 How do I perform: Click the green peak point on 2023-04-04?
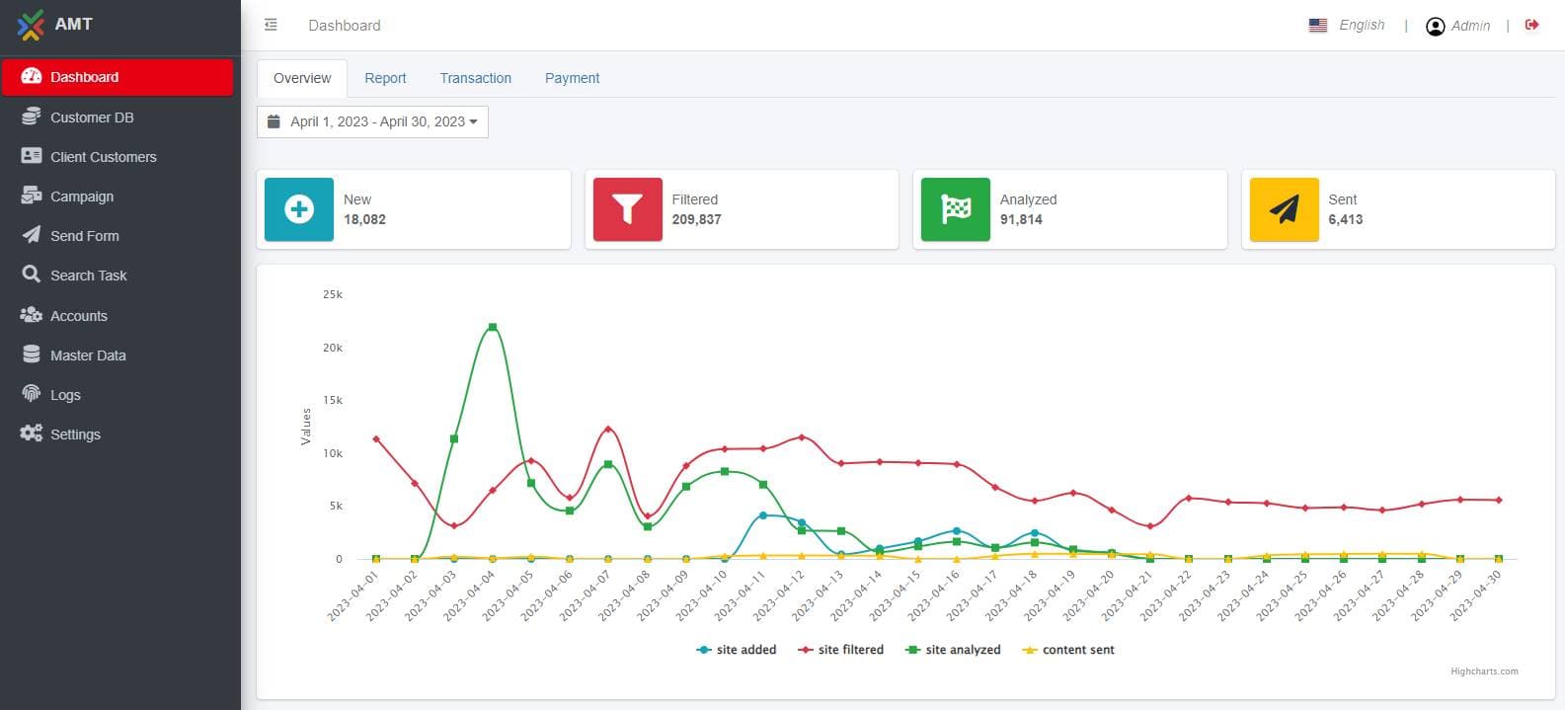coord(492,327)
